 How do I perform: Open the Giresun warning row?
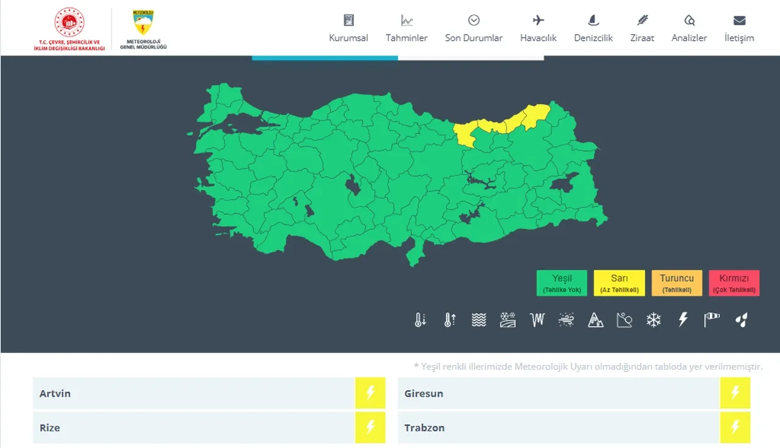(558, 393)
